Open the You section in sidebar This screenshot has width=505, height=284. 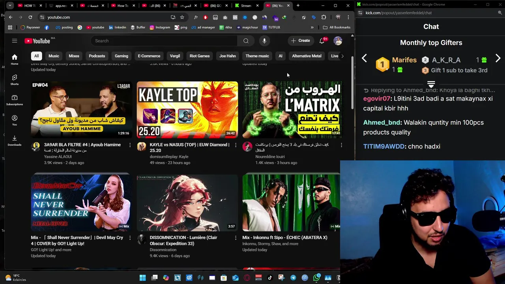tap(15, 120)
